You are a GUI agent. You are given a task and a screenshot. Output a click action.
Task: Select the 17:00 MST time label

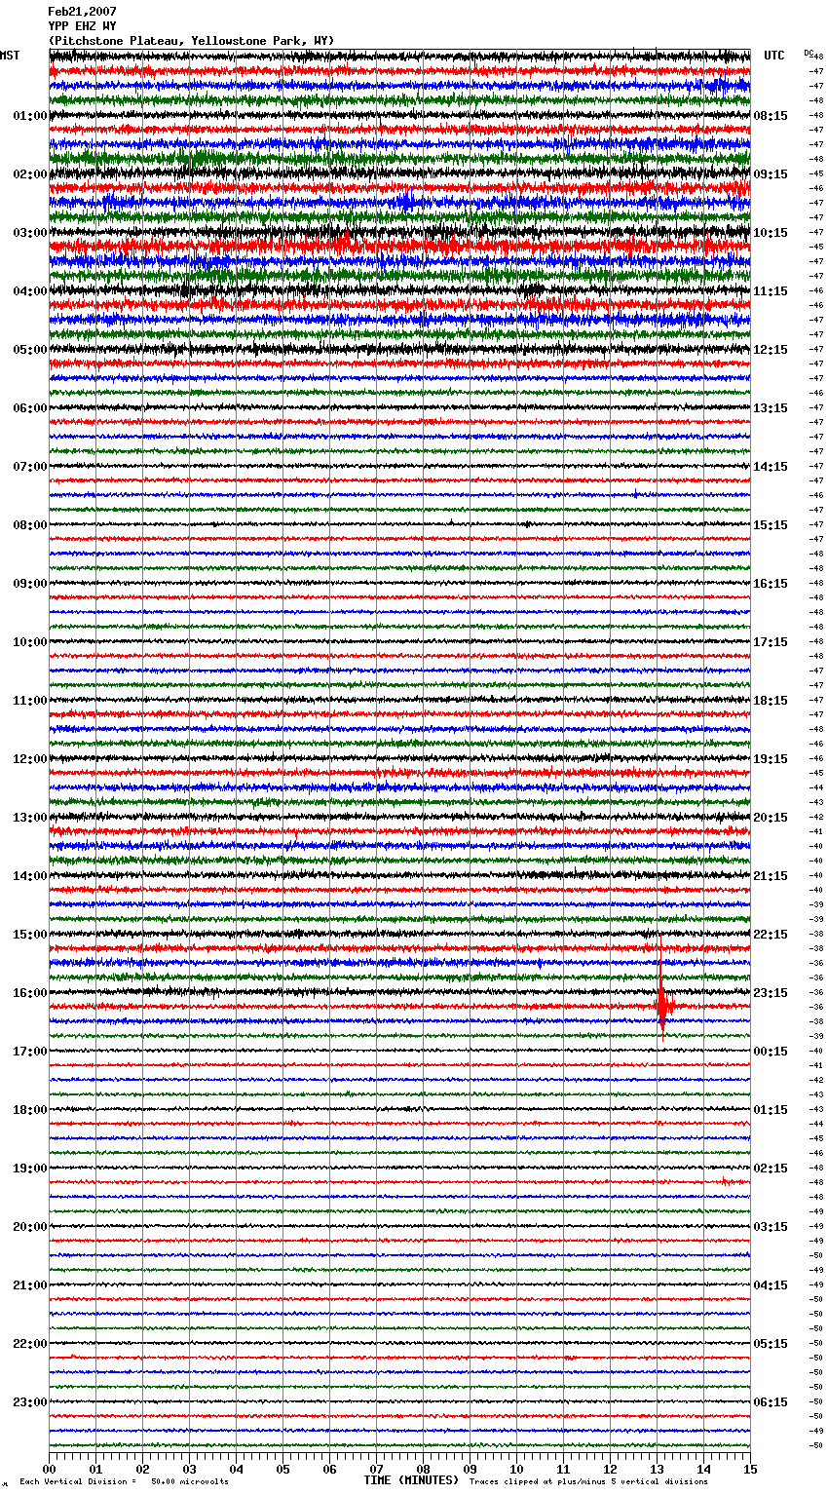click(29, 1052)
